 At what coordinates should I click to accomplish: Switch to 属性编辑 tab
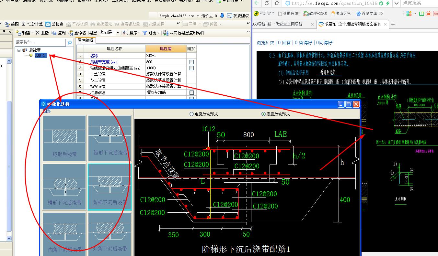pyautogui.click(x=85, y=40)
